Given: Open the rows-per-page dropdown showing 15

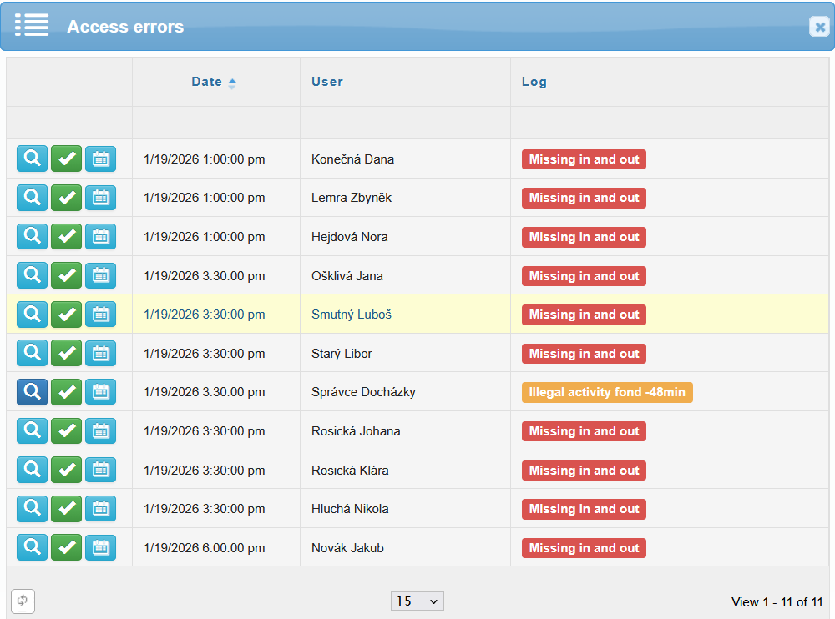Looking at the screenshot, I should pos(417,601).
